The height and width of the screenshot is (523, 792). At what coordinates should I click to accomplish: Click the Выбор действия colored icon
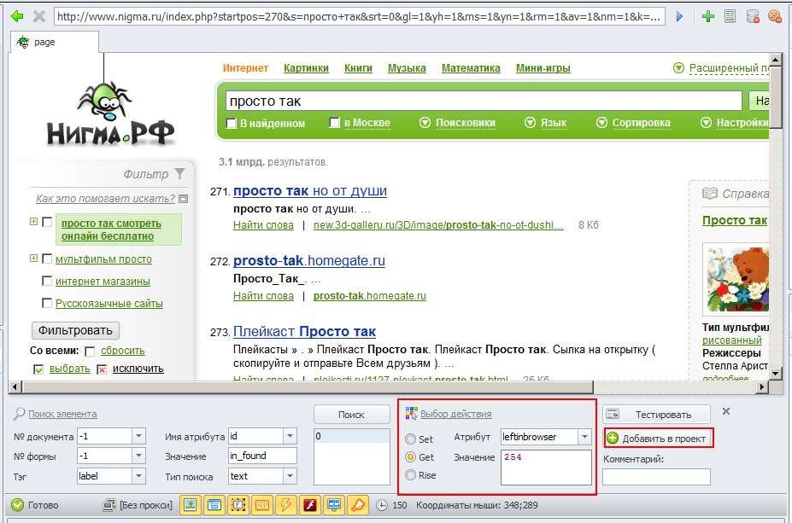click(x=412, y=414)
